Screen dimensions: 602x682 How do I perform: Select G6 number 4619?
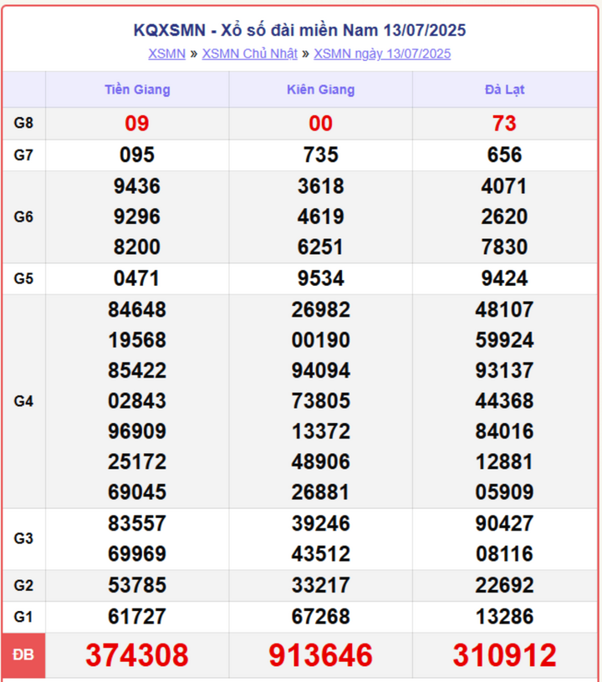pyautogui.click(x=320, y=216)
